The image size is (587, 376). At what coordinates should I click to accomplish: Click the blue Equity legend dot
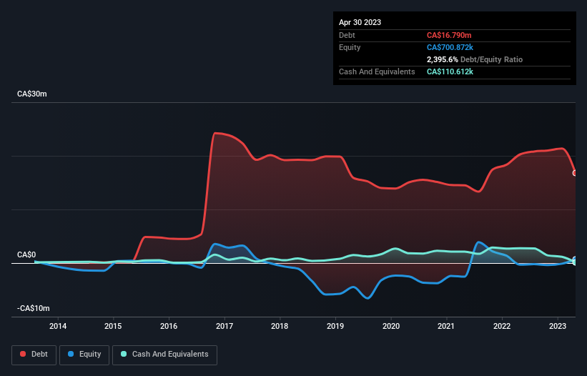point(71,354)
